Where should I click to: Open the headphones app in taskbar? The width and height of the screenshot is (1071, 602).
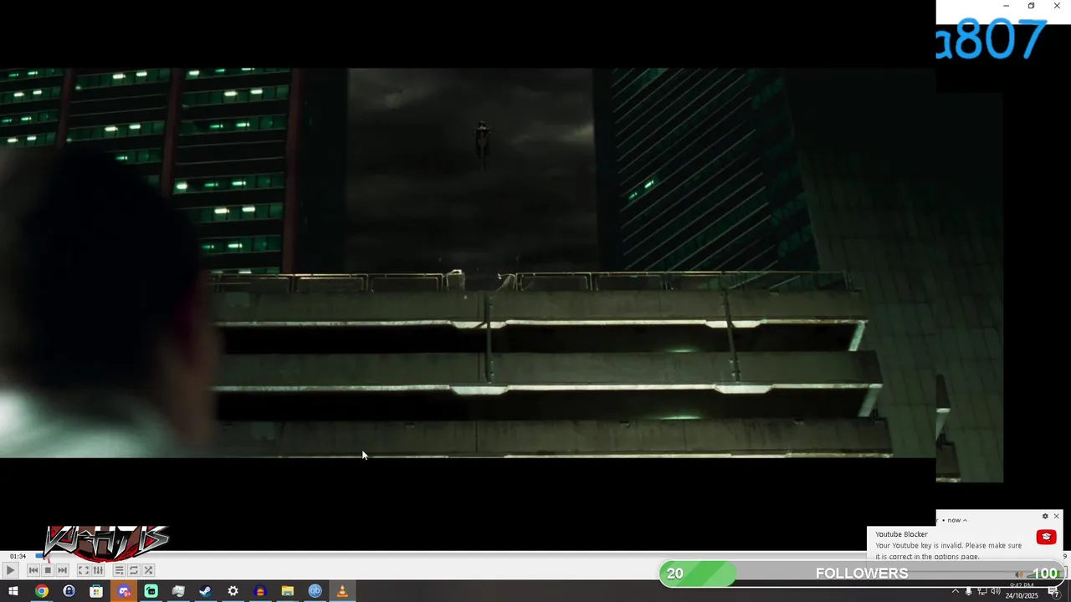coord(260,591)
